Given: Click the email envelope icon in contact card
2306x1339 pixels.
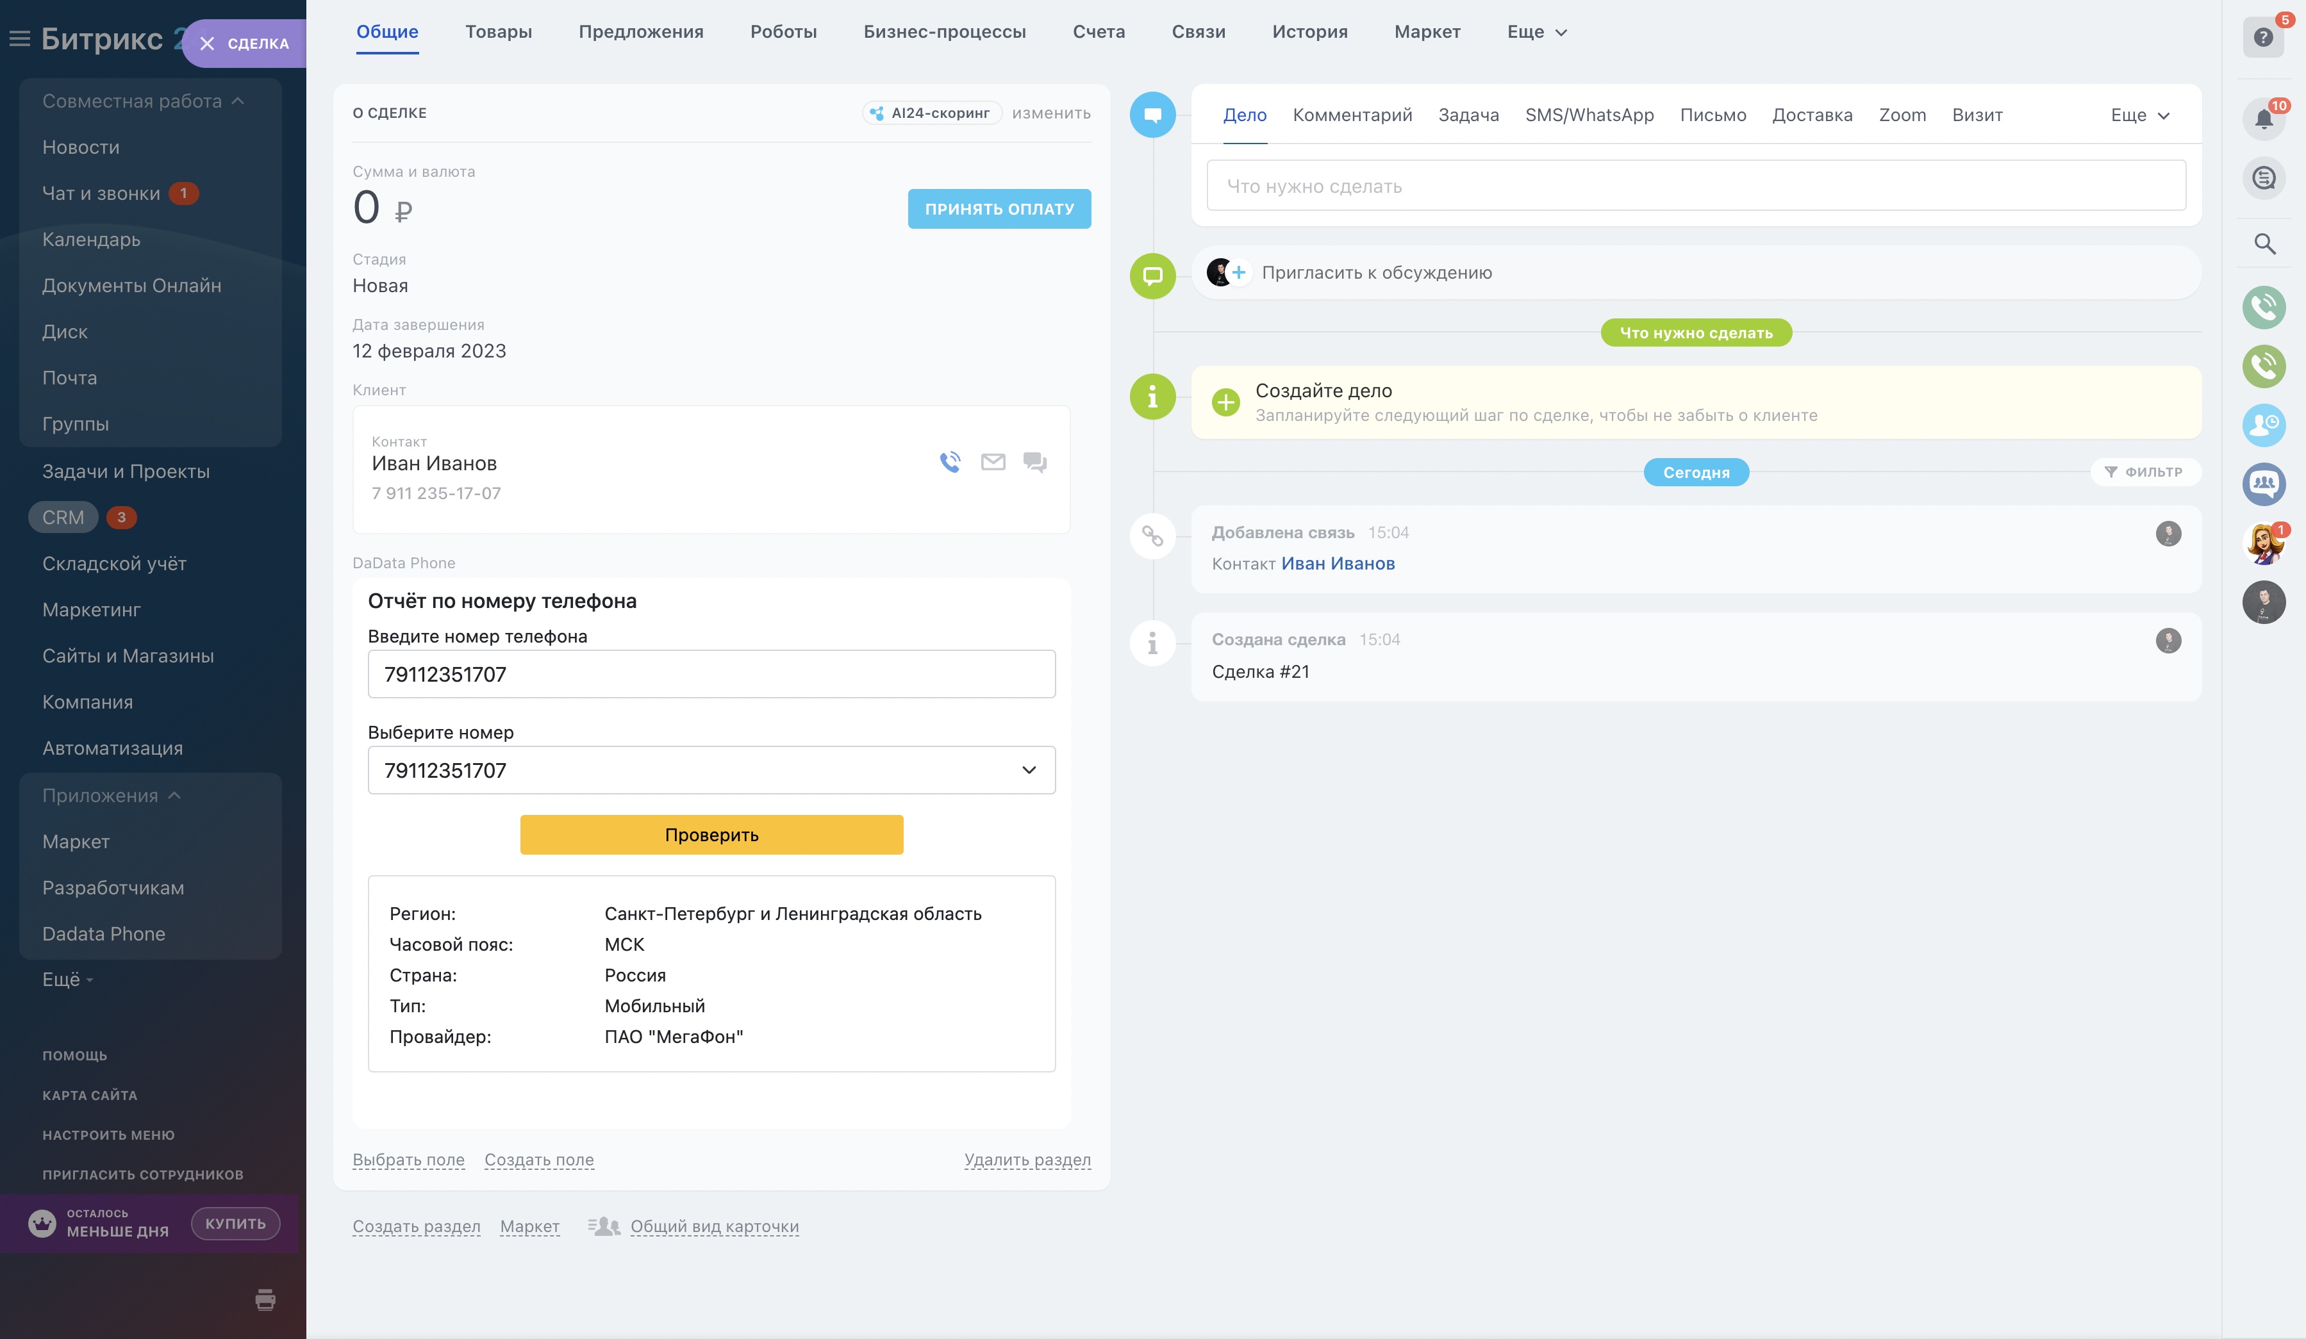Looking at the screenshot, I should pos(993,462).
